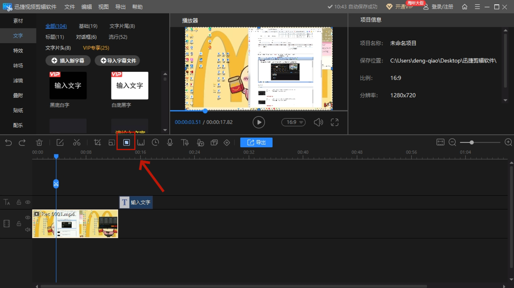Select the 基础(19) text category
514x288 pixels.
(88, 26)
